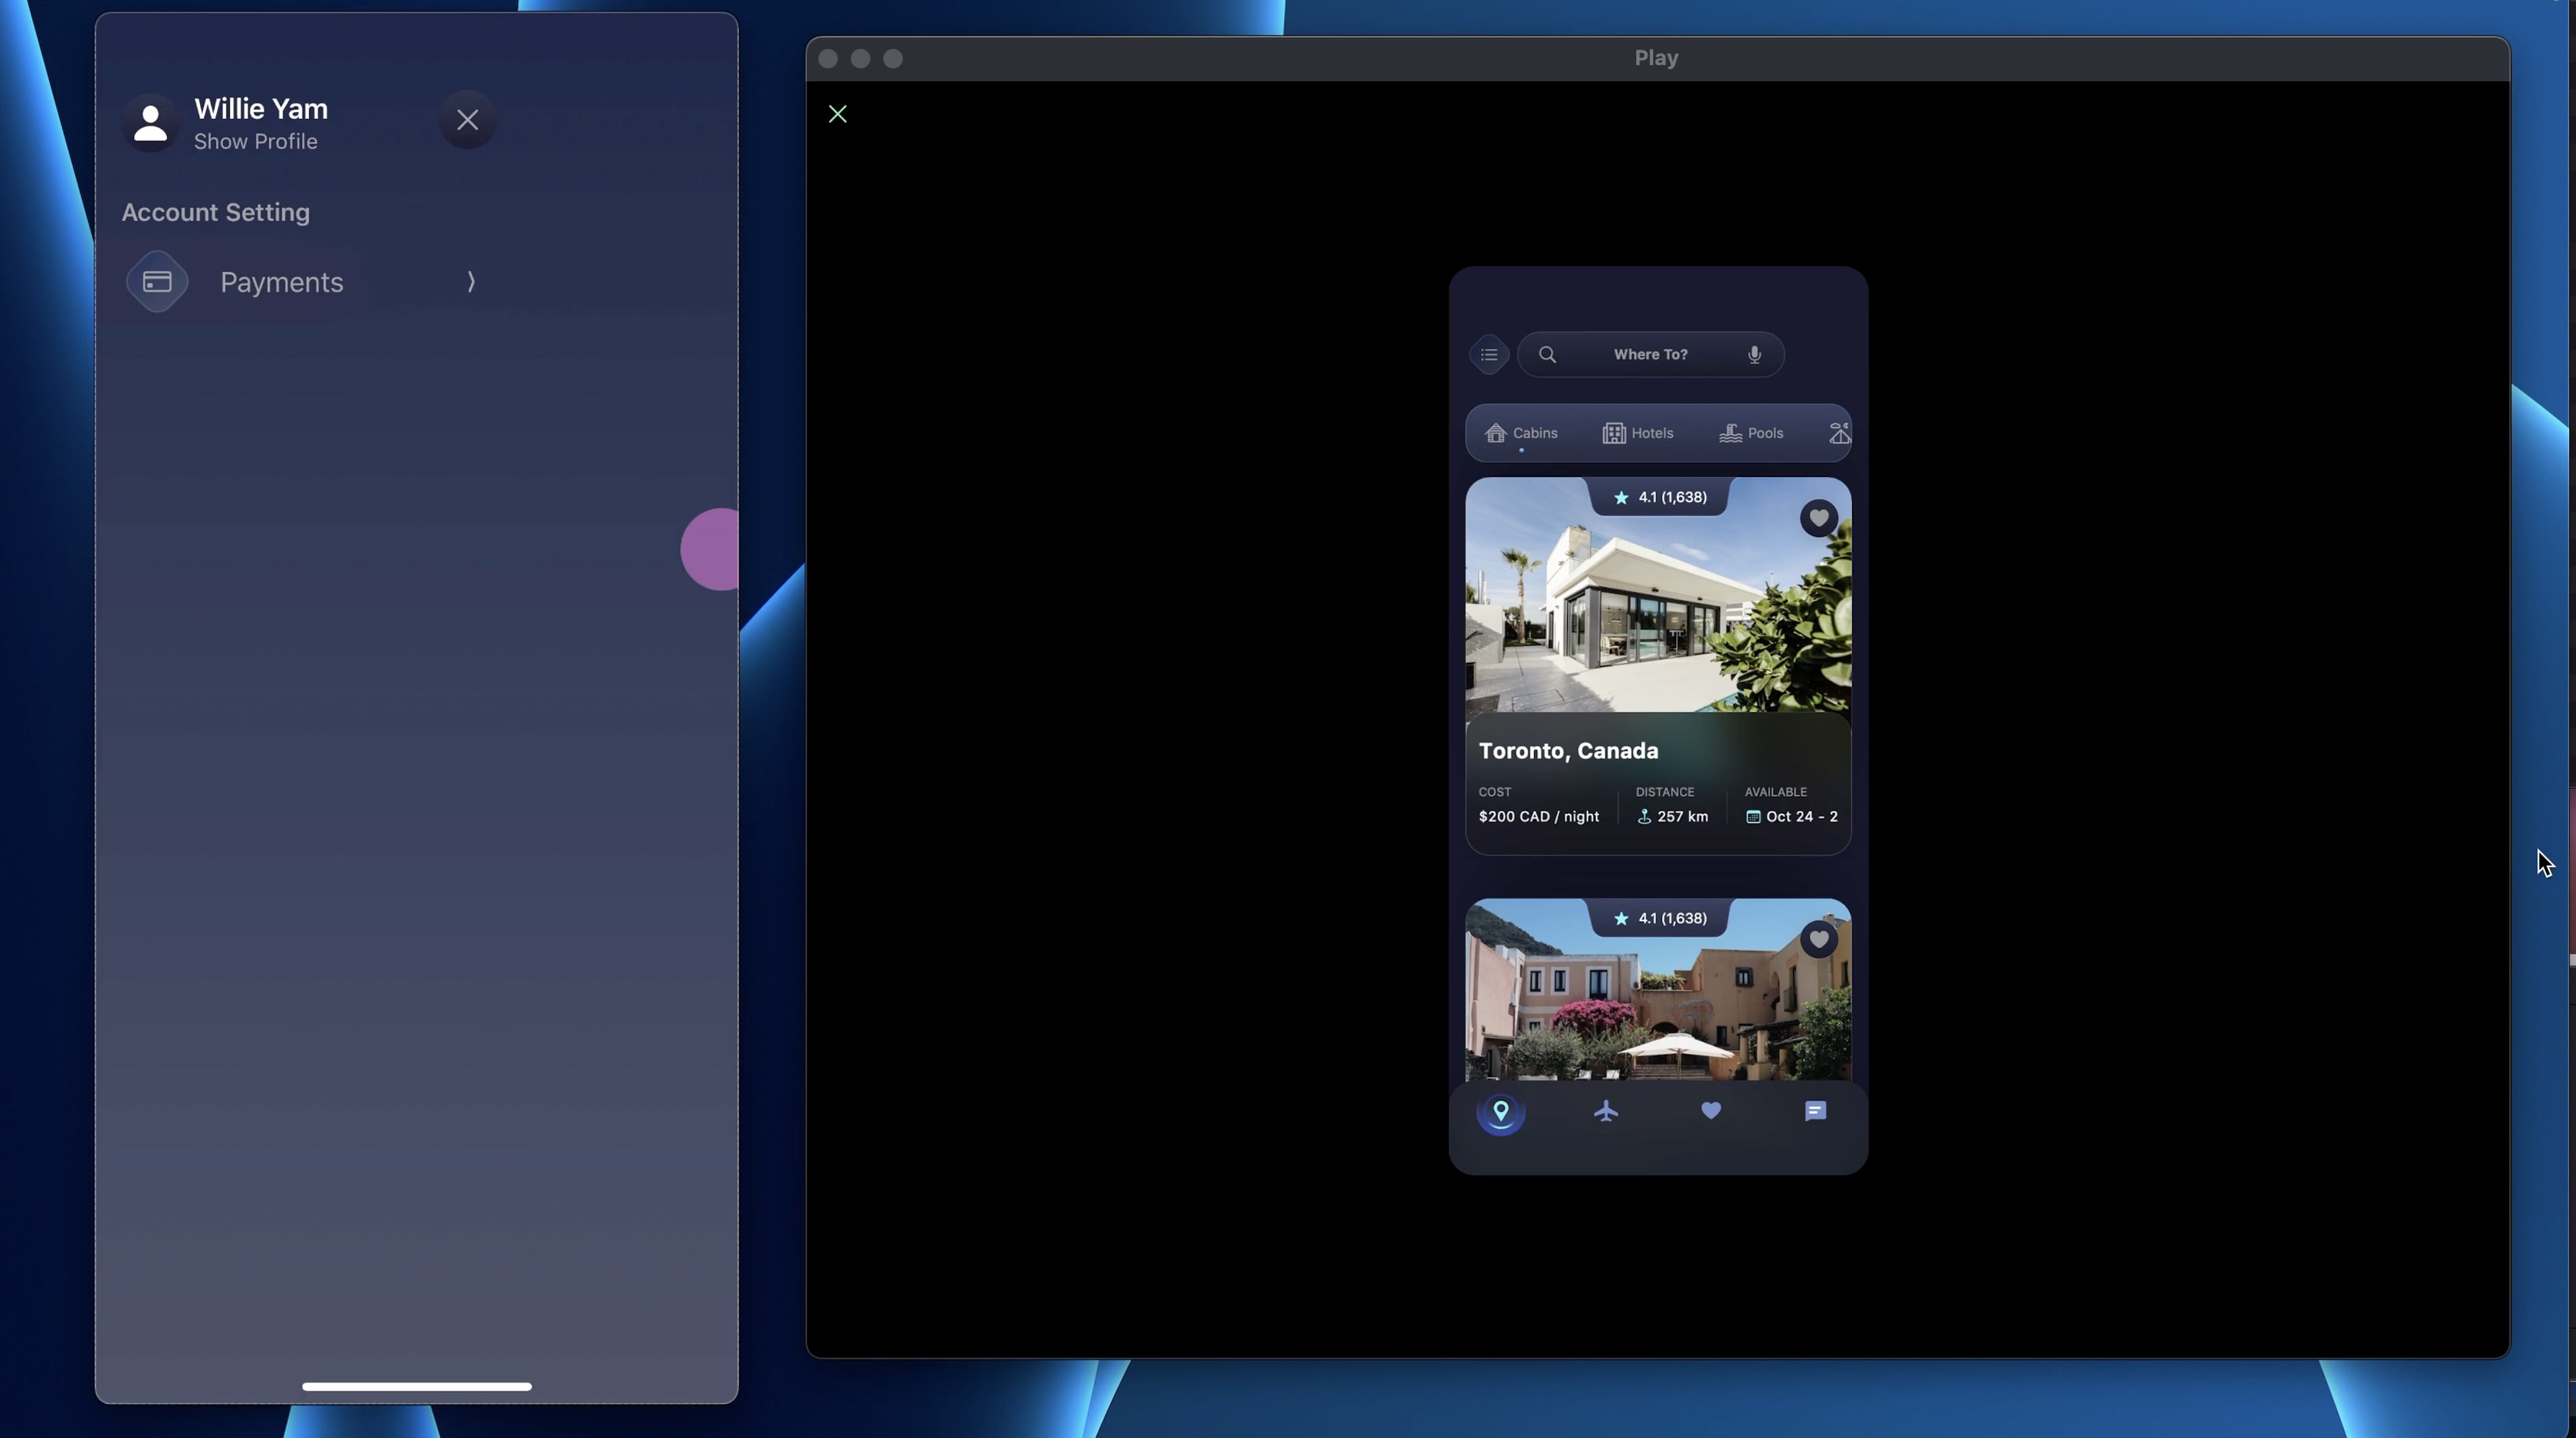Screen dimensions: 2576x1438
Task: Click the green X in Play window
Action: point(838,114)
